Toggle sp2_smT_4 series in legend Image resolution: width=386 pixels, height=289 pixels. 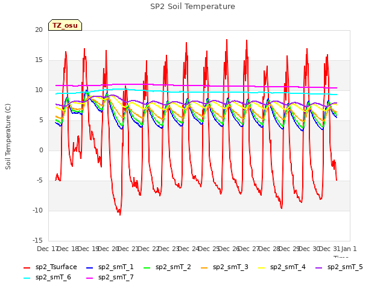[x=282, y=267]
